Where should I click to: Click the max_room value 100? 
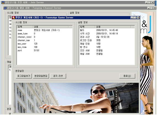click(x=36, y=47)
